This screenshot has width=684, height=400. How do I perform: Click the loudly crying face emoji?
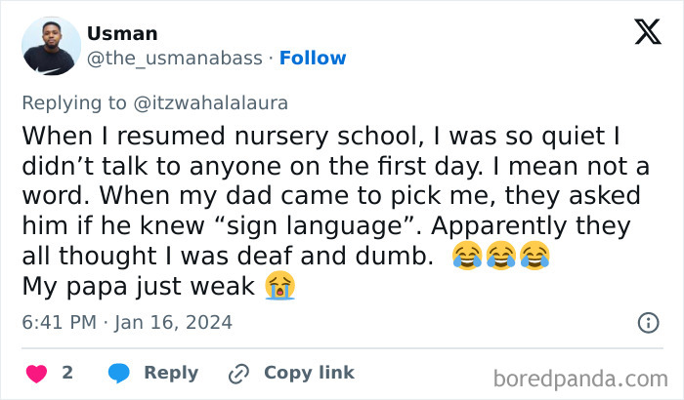point(279,286)
